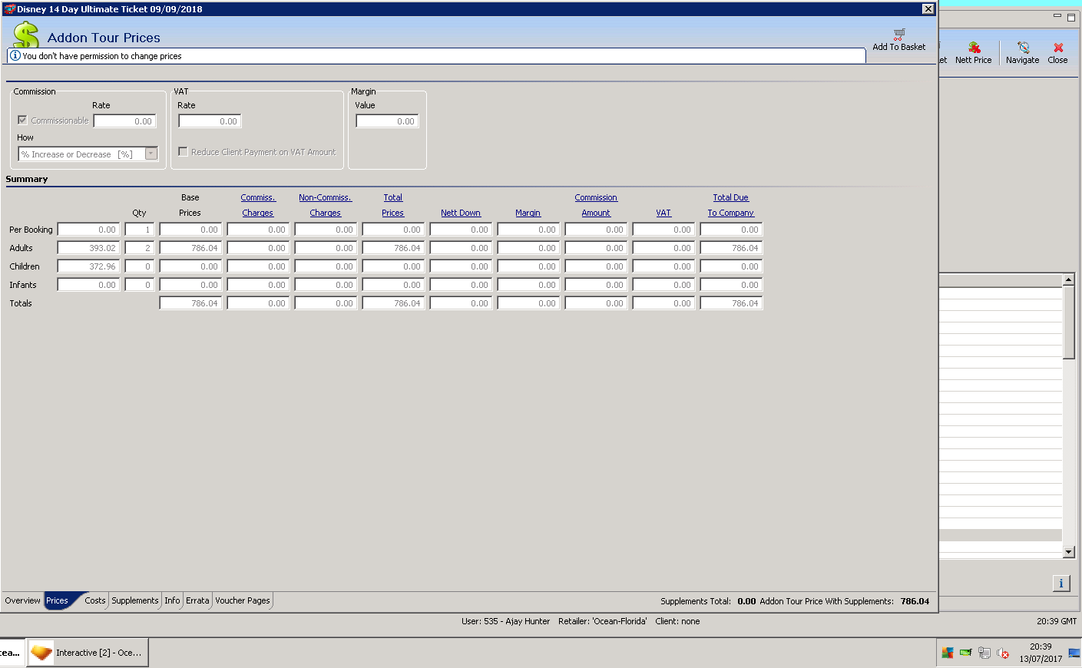1082x668 pixels.
Task: Open Interactive [2] taskbar application
Action: [x=88, y=653]
